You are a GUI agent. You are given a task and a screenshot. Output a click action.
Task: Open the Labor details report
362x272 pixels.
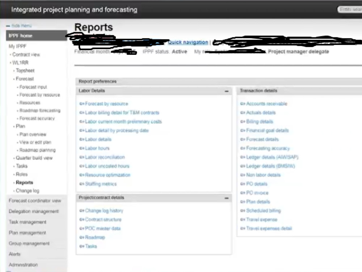click(x=98, y=139)
